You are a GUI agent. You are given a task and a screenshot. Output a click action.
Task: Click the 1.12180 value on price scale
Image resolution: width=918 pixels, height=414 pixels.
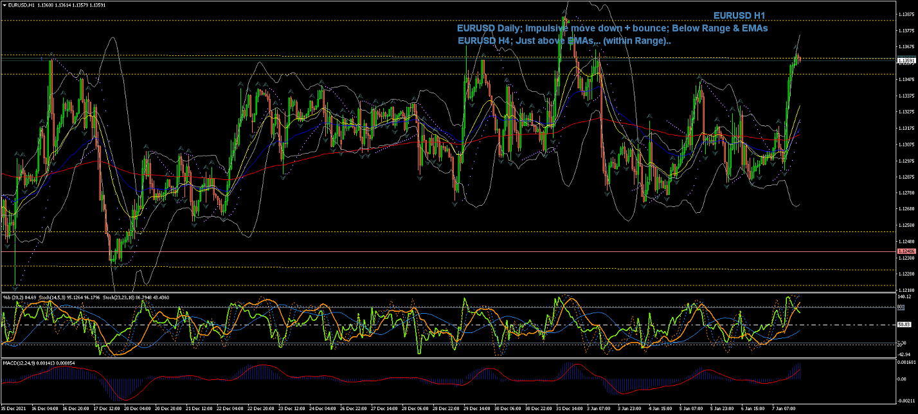click(x=907, y=290)
